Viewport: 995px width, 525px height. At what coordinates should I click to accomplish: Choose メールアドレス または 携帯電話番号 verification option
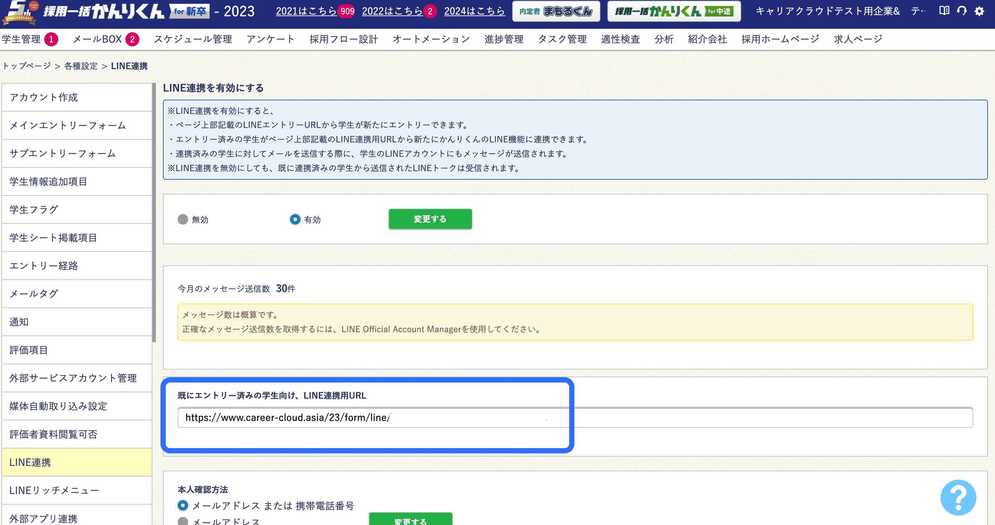pos(183,505)
